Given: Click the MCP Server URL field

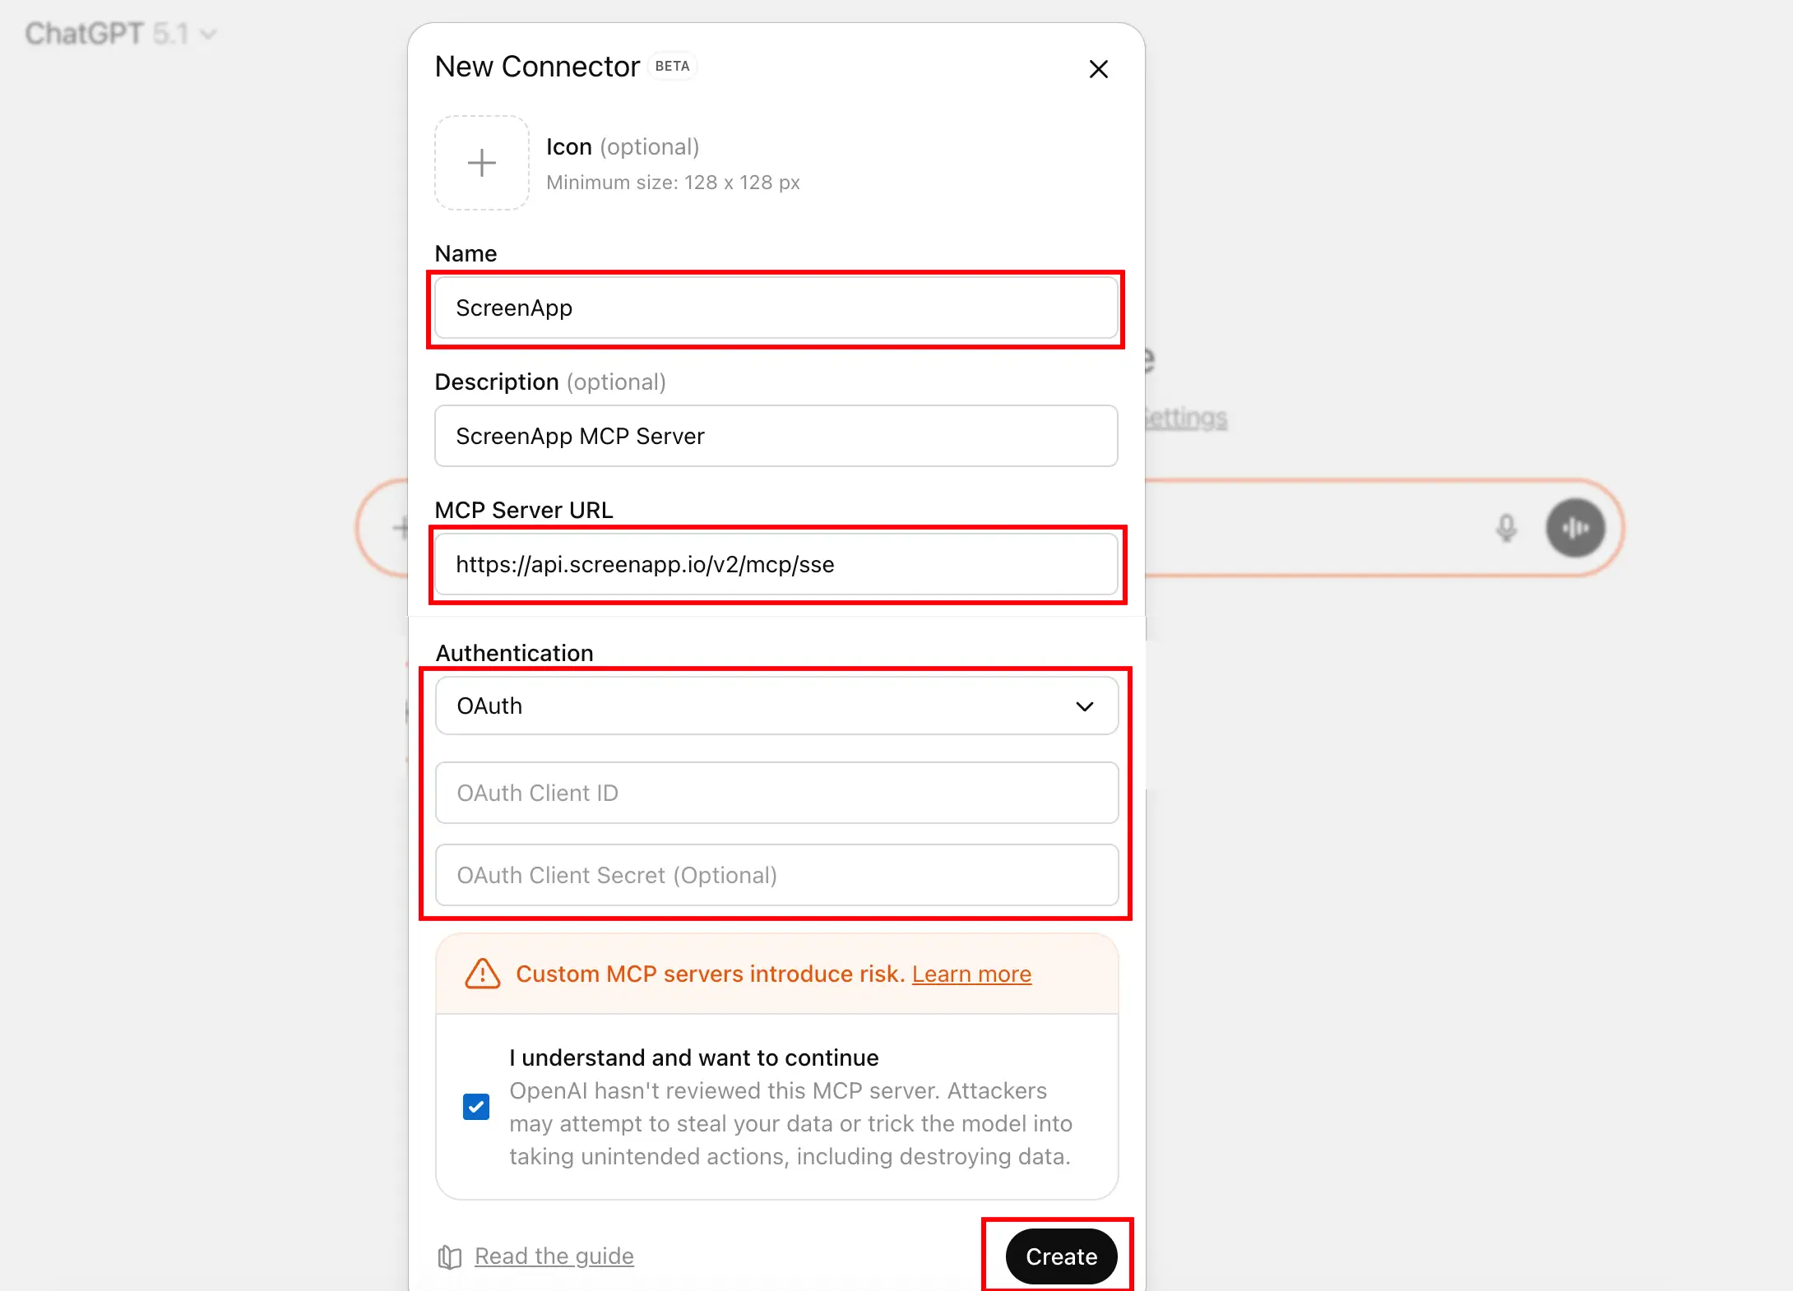Looking at the screenshot, I should coord(776,565).
